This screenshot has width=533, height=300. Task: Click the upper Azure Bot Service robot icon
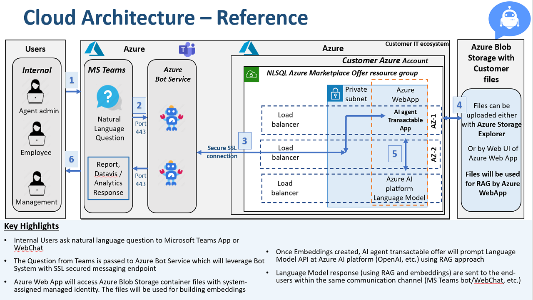[172, 118]
